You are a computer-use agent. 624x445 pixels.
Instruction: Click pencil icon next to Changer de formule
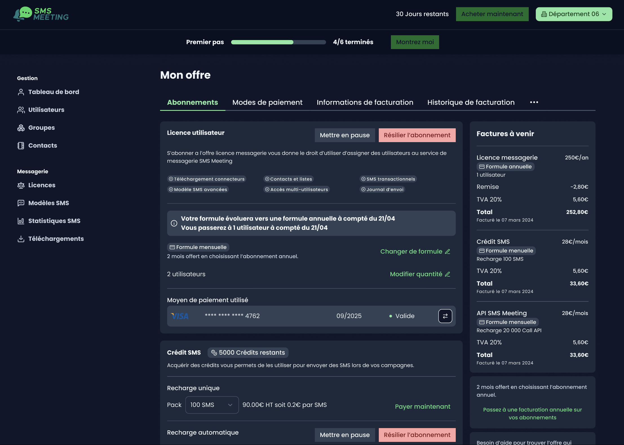448,252
